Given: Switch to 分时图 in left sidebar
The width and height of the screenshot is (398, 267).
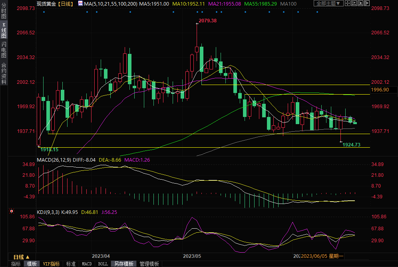Looking at the screenshot, I should click(4, 12).
